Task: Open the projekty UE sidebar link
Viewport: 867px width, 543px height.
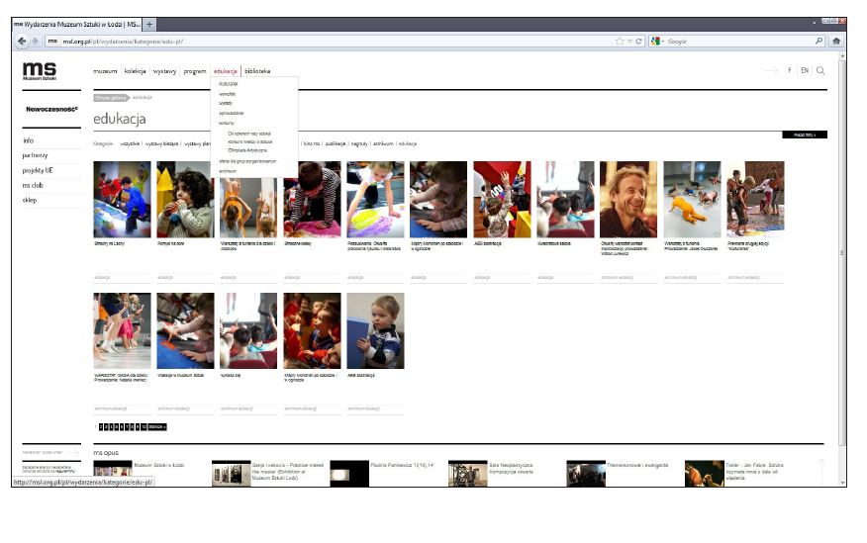Action: [x=38, y=171]
